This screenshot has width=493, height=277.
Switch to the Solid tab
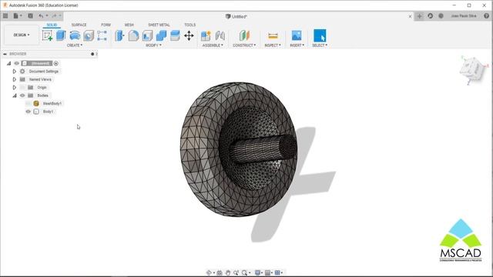pos(52,25)
